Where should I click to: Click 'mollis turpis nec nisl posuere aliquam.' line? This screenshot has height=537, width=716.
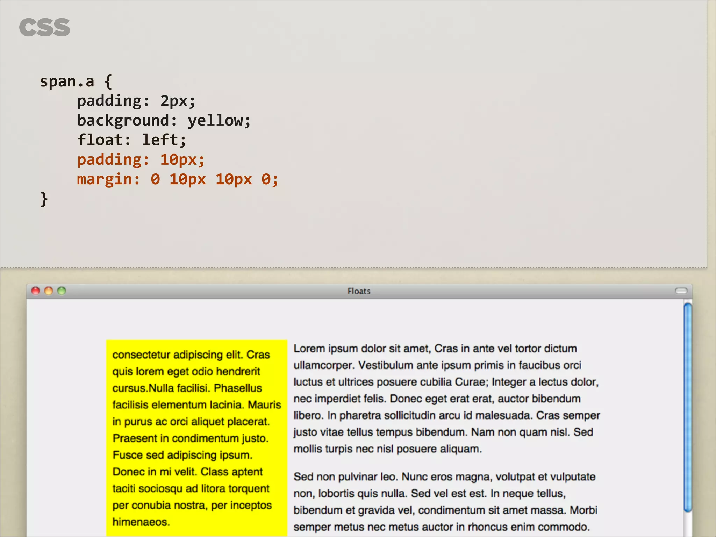click(x=388, y=449)
